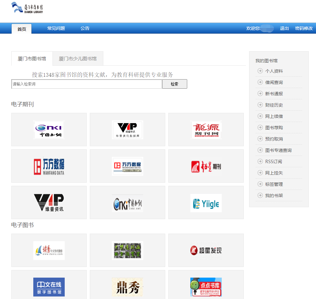Open 网上续借 in my library sidebar

pyautogui.click(x=274, y=116)
